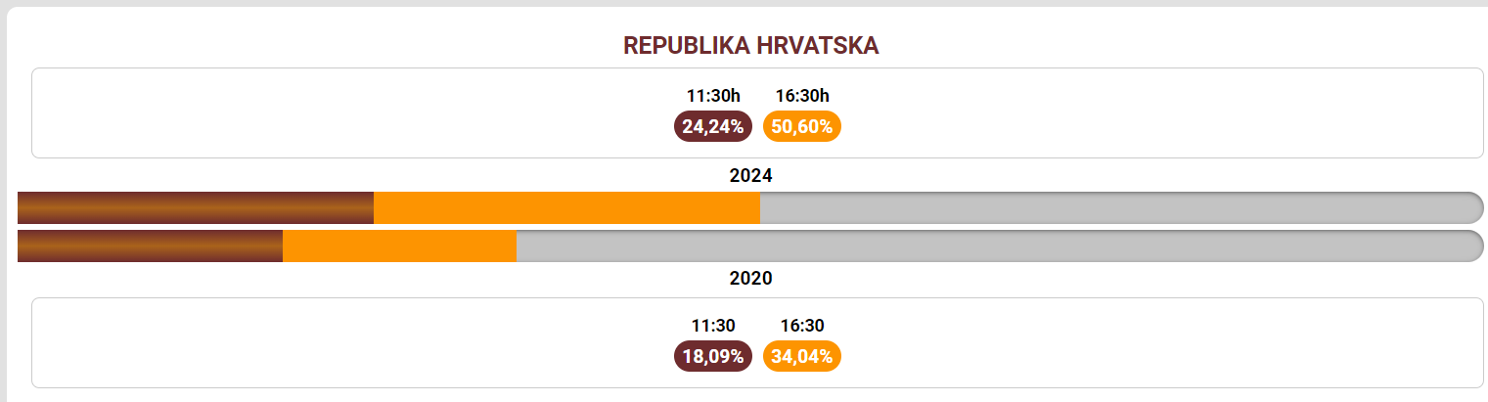
Task: Select the orange 50,60% turnout badge
Action: coord(802,126)
